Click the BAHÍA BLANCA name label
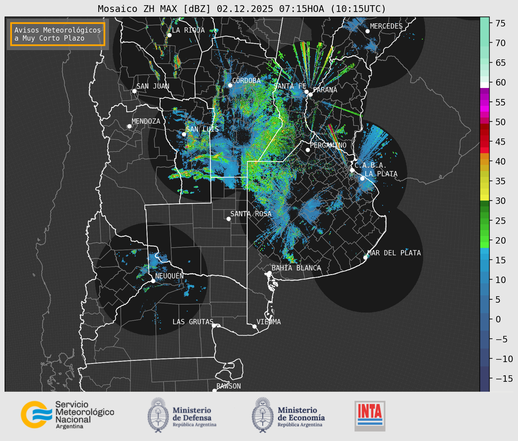 click(x=296, y=268)
